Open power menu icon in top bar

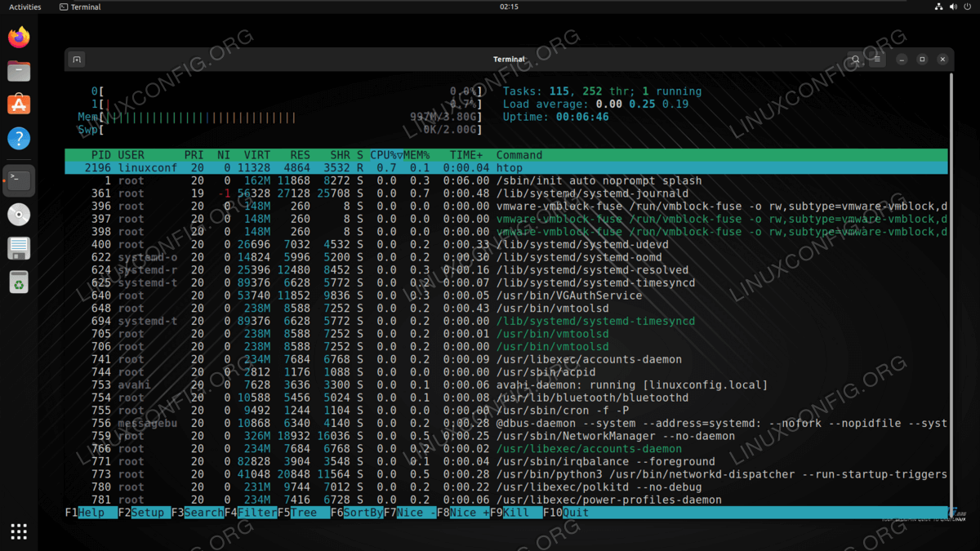tap(968, 7)
